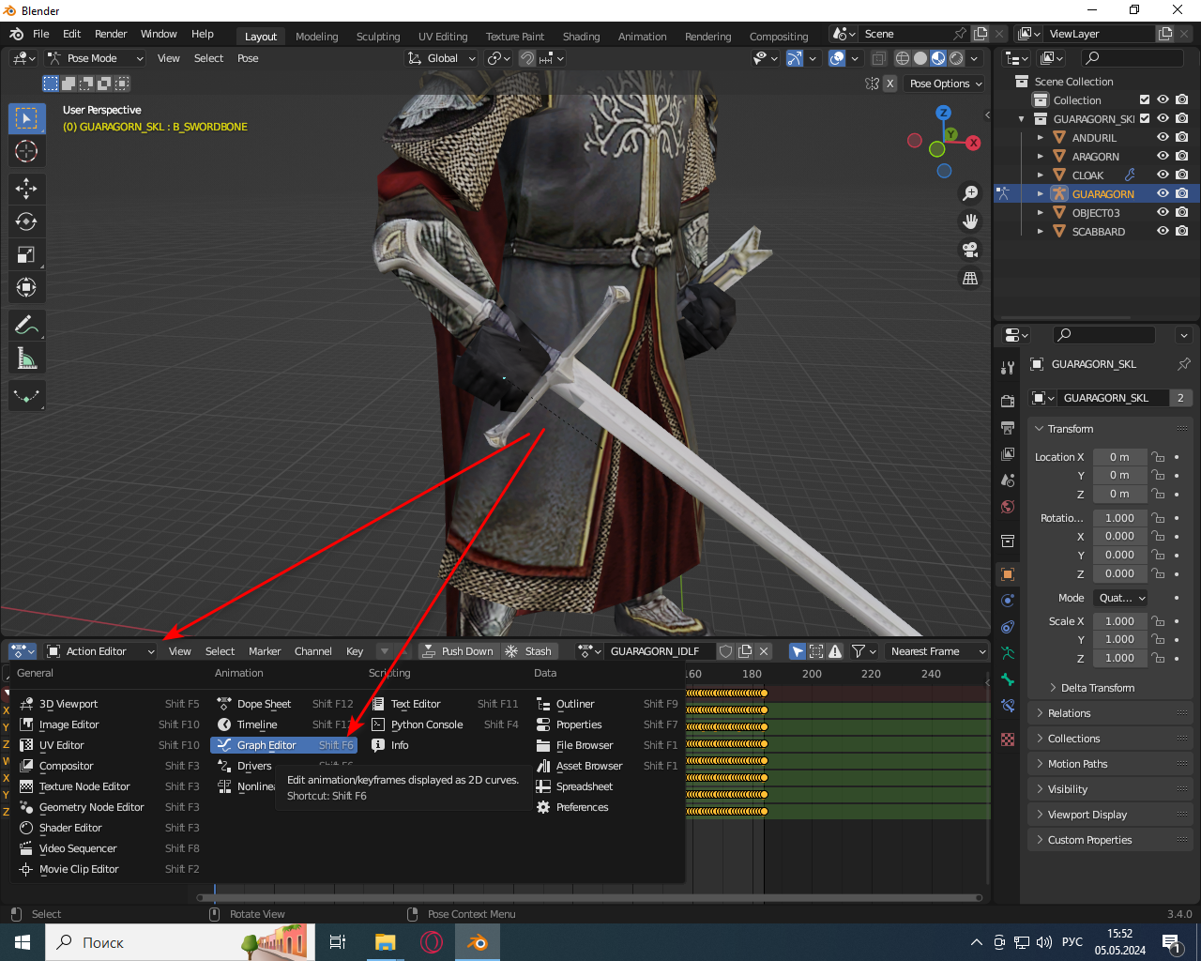Select the Measure tool
1201x961 pixels.
(26, 358)
